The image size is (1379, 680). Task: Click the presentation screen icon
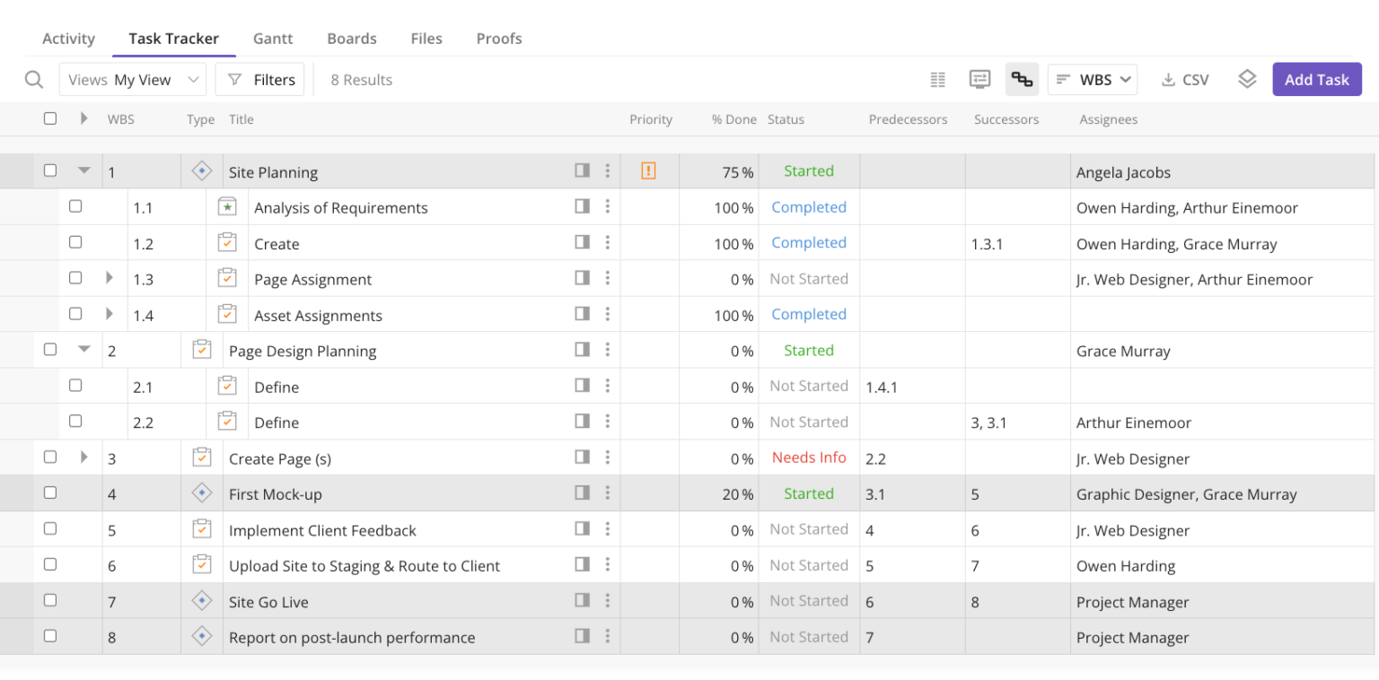979,79
